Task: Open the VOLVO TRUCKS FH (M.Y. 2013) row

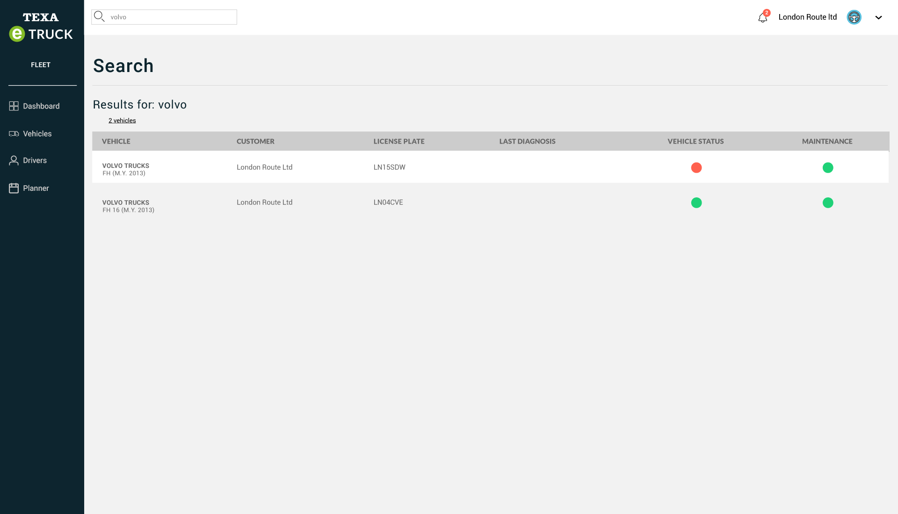Action: point(490,167)
